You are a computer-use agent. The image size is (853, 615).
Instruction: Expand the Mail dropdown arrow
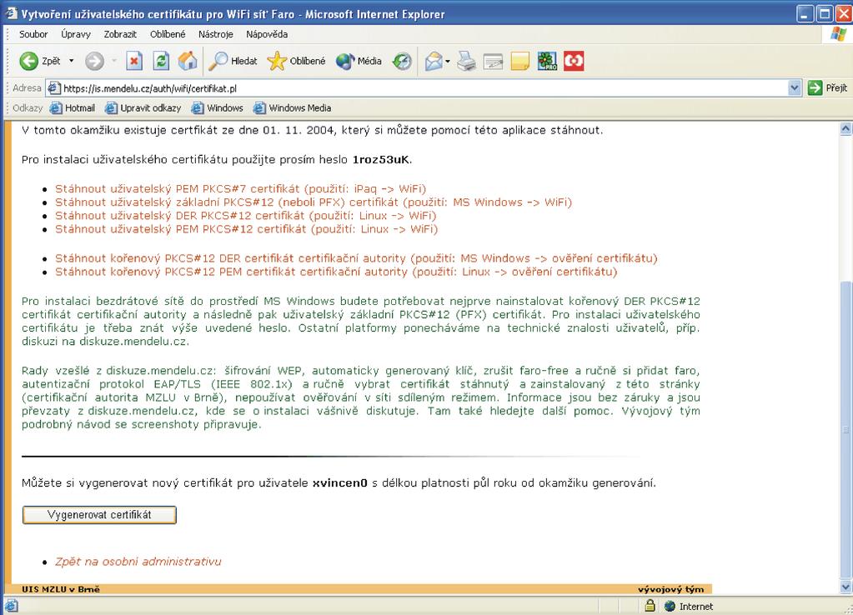pyautogui.click(x=448, y=61)
